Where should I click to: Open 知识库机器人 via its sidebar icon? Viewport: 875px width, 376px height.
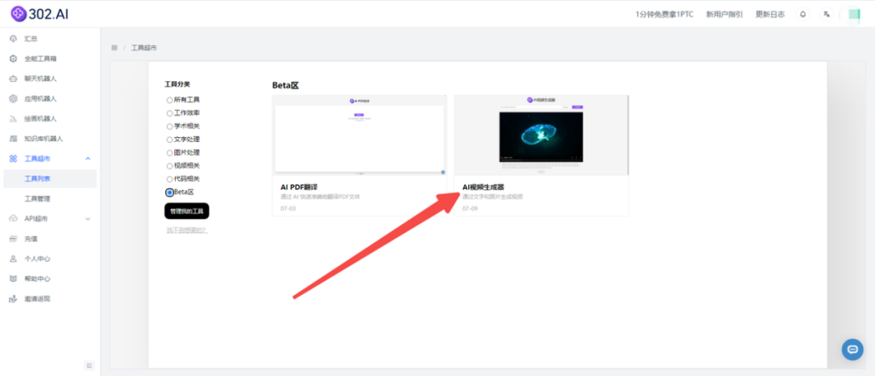pyautogui.click(x=14, y=139)
